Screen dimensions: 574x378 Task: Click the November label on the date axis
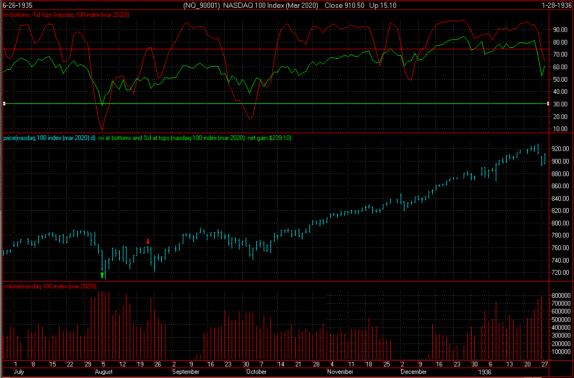pyautogui.click(x=340, y=372)
